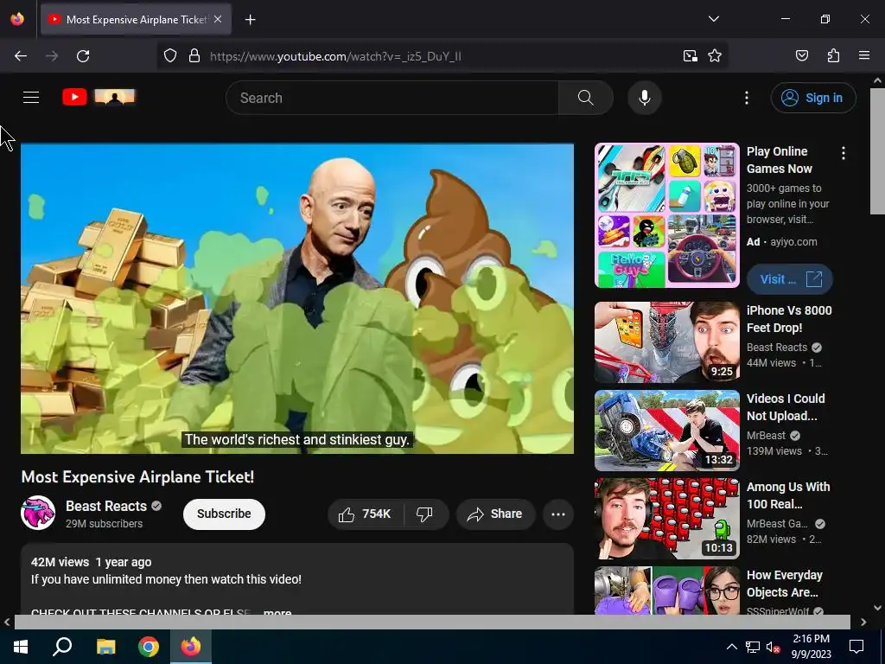Click the vertical page scrollbar thumb
This screenshot has height=664, width=885.
coord(878,151)
